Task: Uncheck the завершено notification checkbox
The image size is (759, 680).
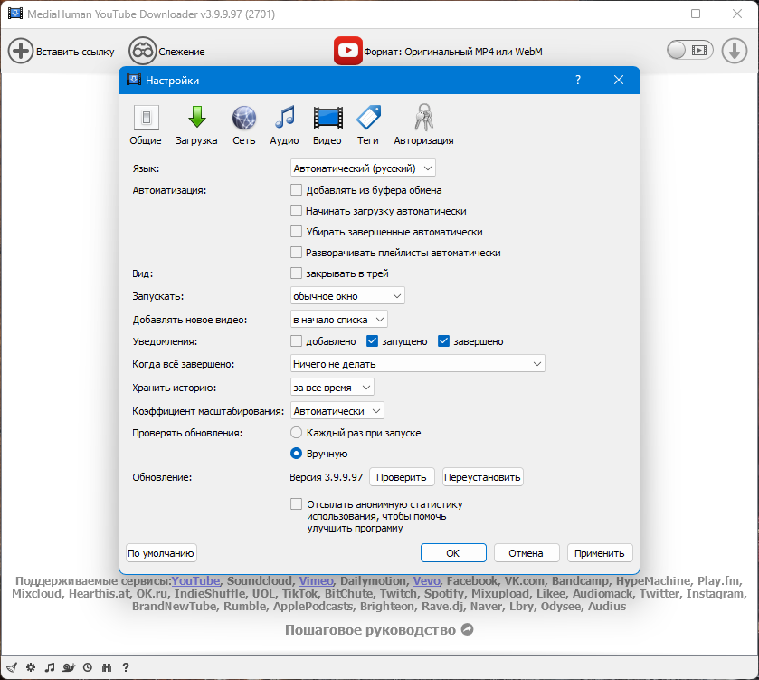Action: (x=443, y=341)
